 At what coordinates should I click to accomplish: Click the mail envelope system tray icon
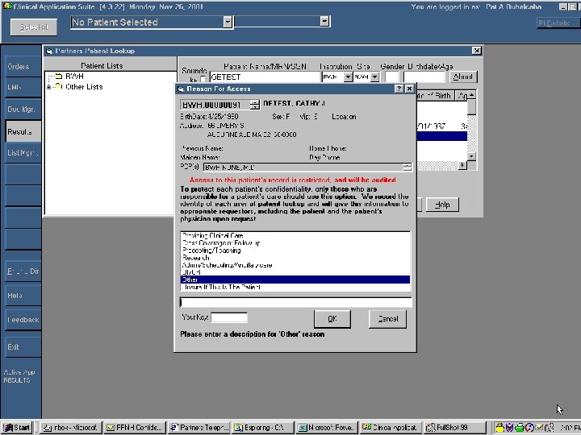click(x=539, y=428)
